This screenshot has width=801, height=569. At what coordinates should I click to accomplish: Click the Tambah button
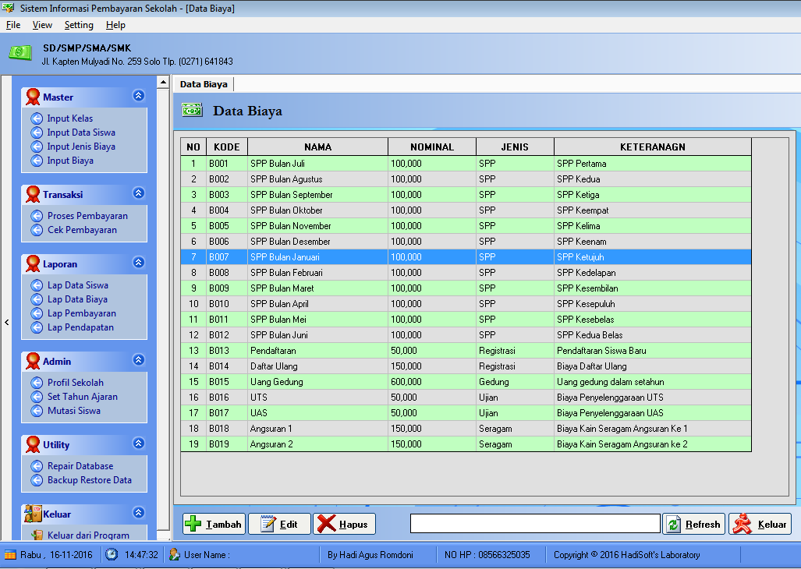click(214, 524)
